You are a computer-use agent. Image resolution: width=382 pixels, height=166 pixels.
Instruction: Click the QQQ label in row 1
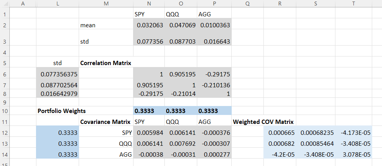173,14
